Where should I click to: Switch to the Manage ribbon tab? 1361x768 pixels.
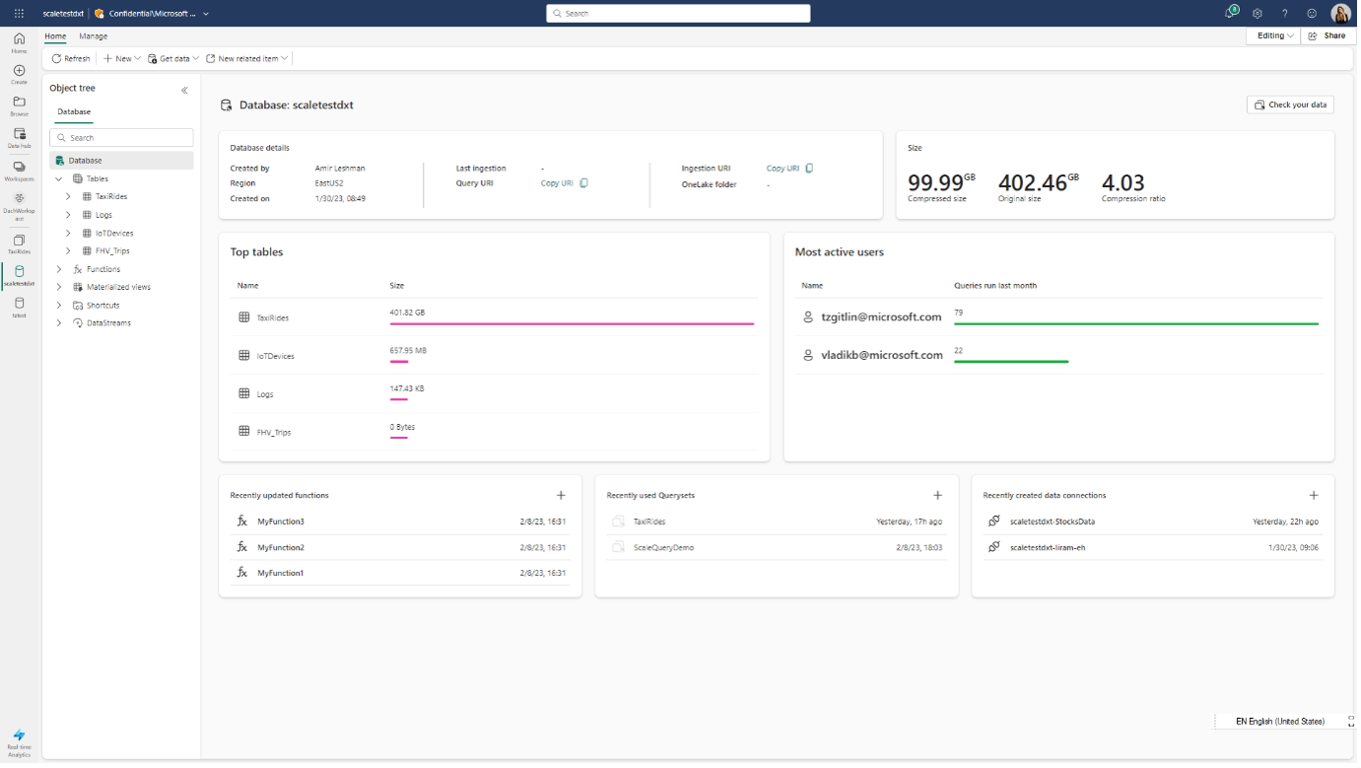tap(94, 36)
